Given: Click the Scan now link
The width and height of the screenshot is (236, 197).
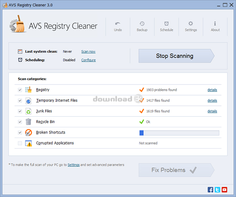Looking at the screenshot, I should point(88,52).
